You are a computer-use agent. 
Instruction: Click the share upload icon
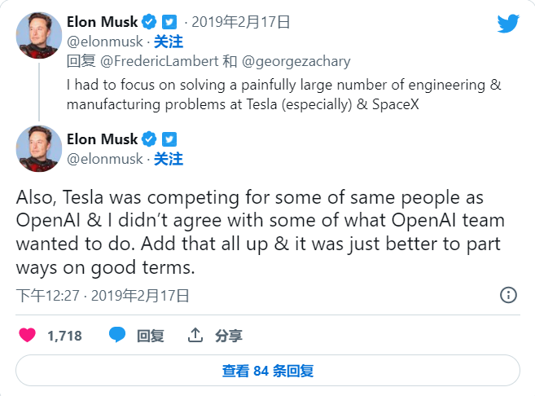pos(195,335)
